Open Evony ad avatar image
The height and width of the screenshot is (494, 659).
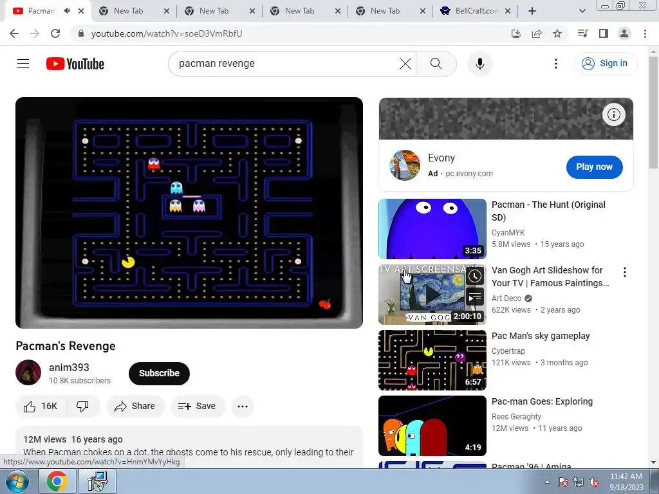[x=405, y=165]
